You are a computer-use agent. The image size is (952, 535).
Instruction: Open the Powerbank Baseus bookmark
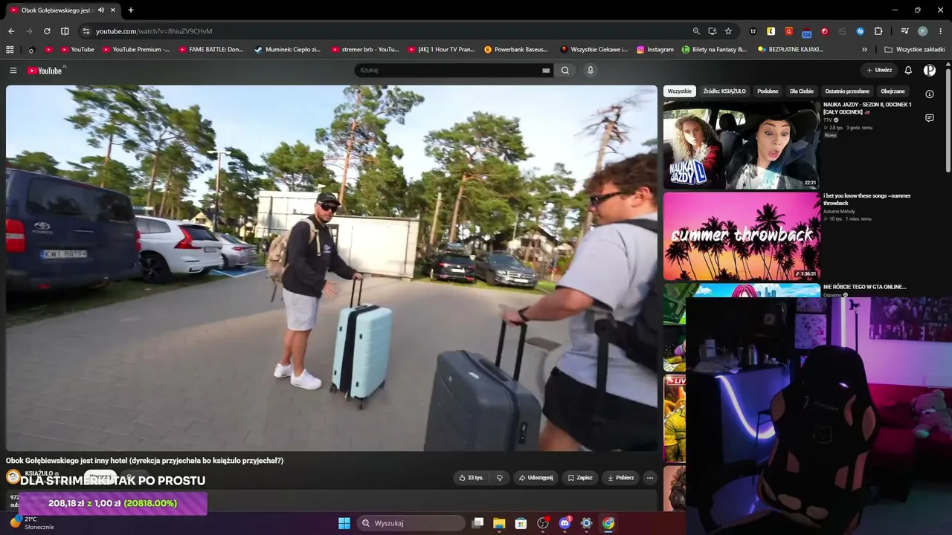[515, 50]
